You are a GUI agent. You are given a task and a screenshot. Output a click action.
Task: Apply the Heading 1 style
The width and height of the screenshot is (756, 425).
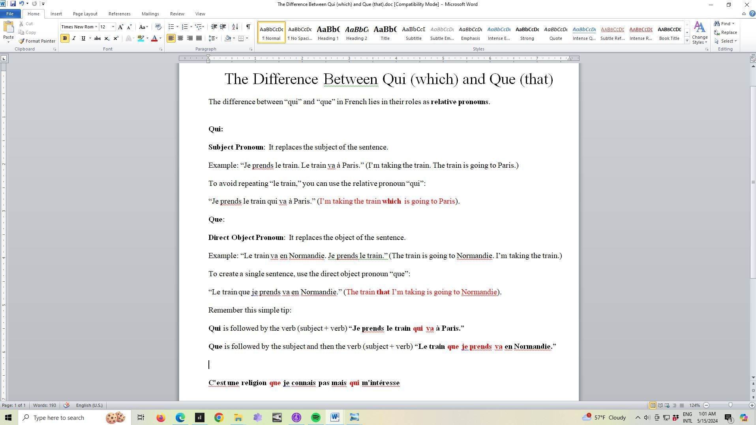point(328,32)
